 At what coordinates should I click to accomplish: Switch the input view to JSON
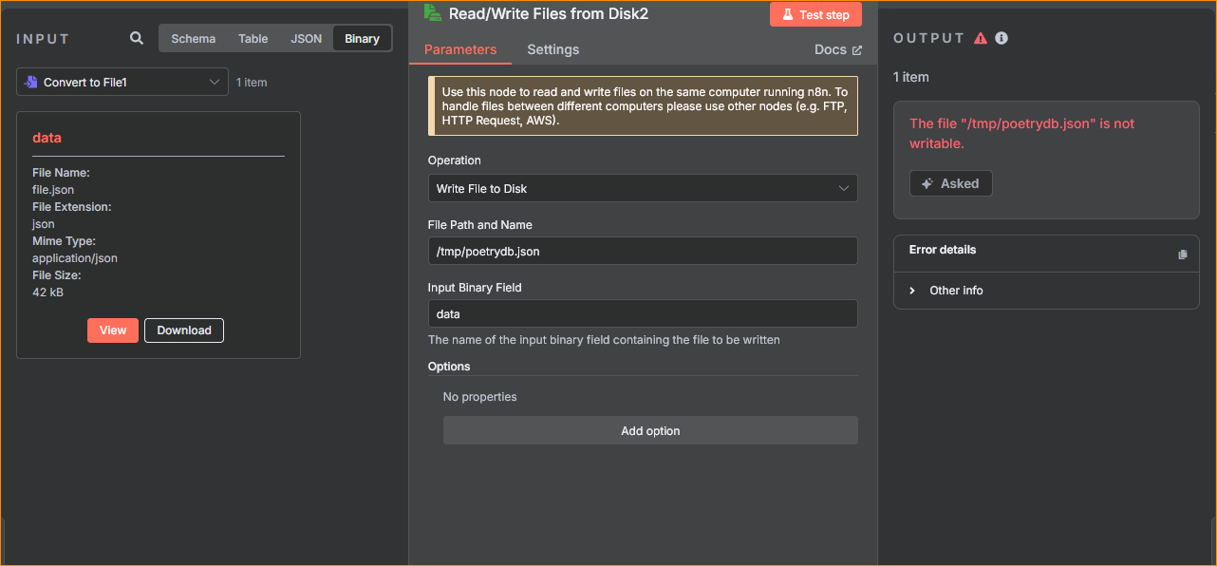click(306, 39)
